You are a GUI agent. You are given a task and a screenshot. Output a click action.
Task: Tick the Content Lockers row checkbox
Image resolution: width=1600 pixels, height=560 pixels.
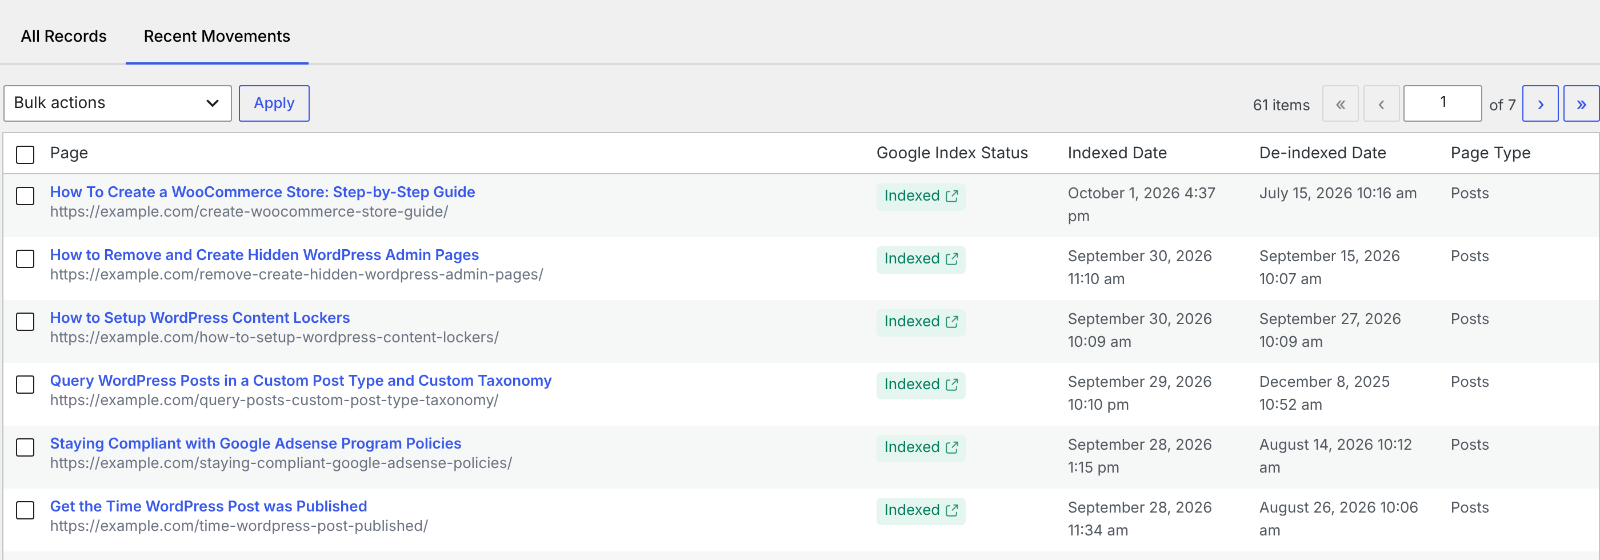click(26, 322)
